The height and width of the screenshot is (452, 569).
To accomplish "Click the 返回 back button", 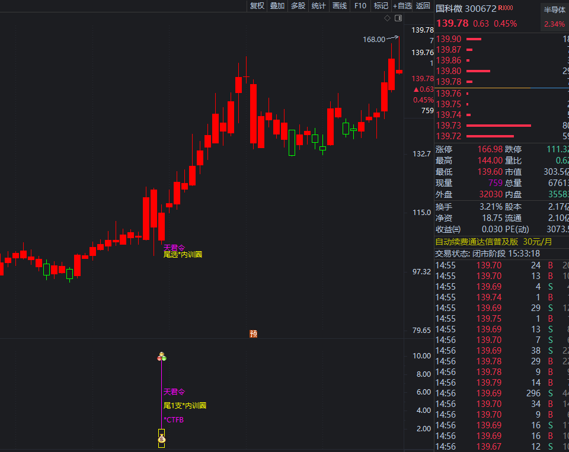I will click(423, 6).
